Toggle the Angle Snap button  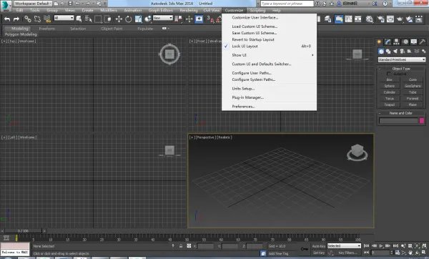tap(219, 19)
